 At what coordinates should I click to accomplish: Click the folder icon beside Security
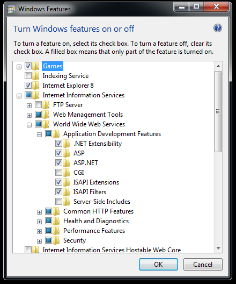[x=56, y=240]
